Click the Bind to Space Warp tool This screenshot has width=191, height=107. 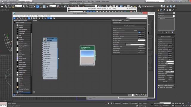(x=13, y=7)
